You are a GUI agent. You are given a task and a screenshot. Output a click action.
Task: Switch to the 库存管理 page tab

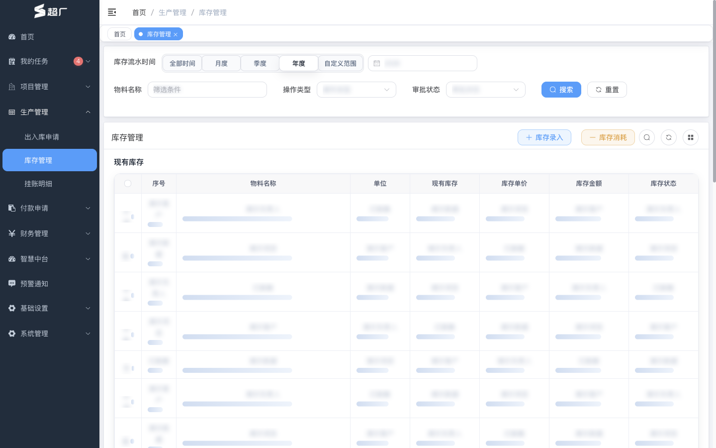[159, 34]
